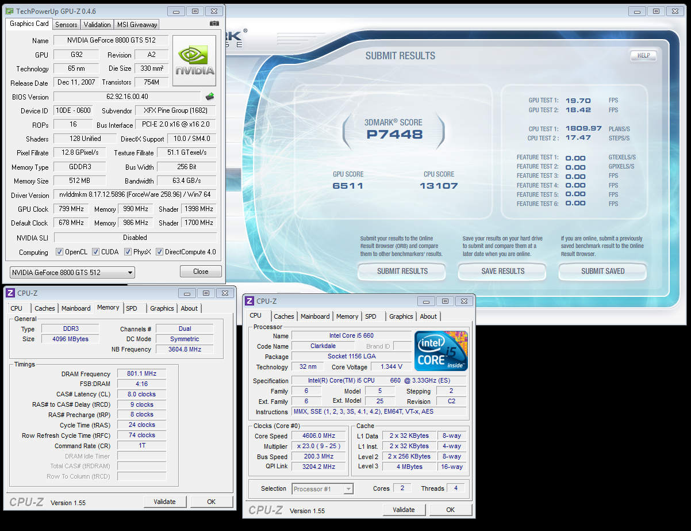Click the Driver Version field in GPU-Z
The width and height of the screenshot is (691, 531).
[x=135, y=195]
